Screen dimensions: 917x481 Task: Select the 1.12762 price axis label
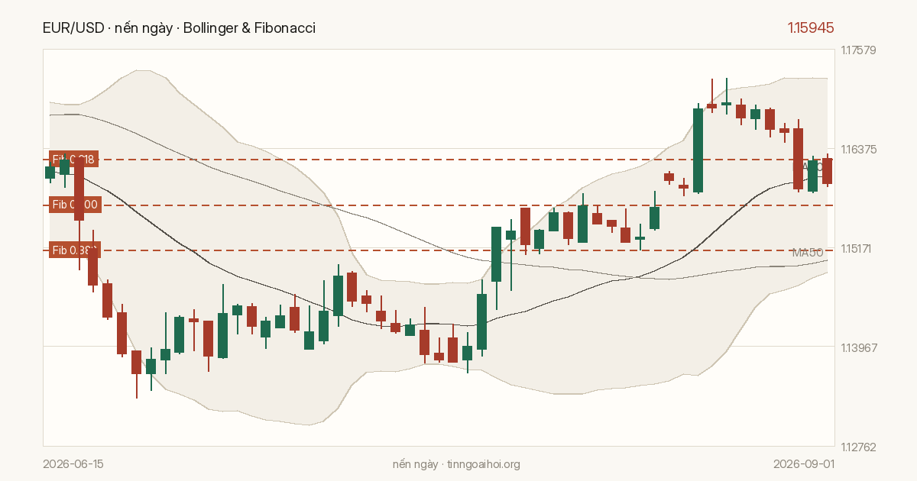[858, 447]
